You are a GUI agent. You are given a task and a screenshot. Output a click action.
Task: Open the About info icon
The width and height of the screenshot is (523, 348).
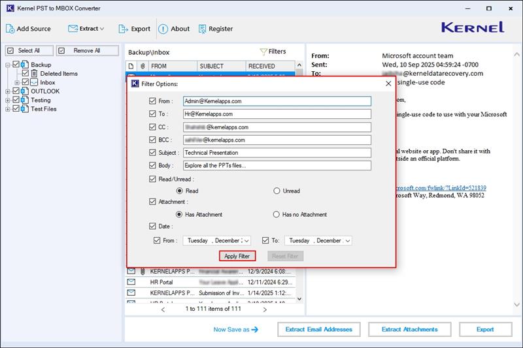[x=163, y=29]
